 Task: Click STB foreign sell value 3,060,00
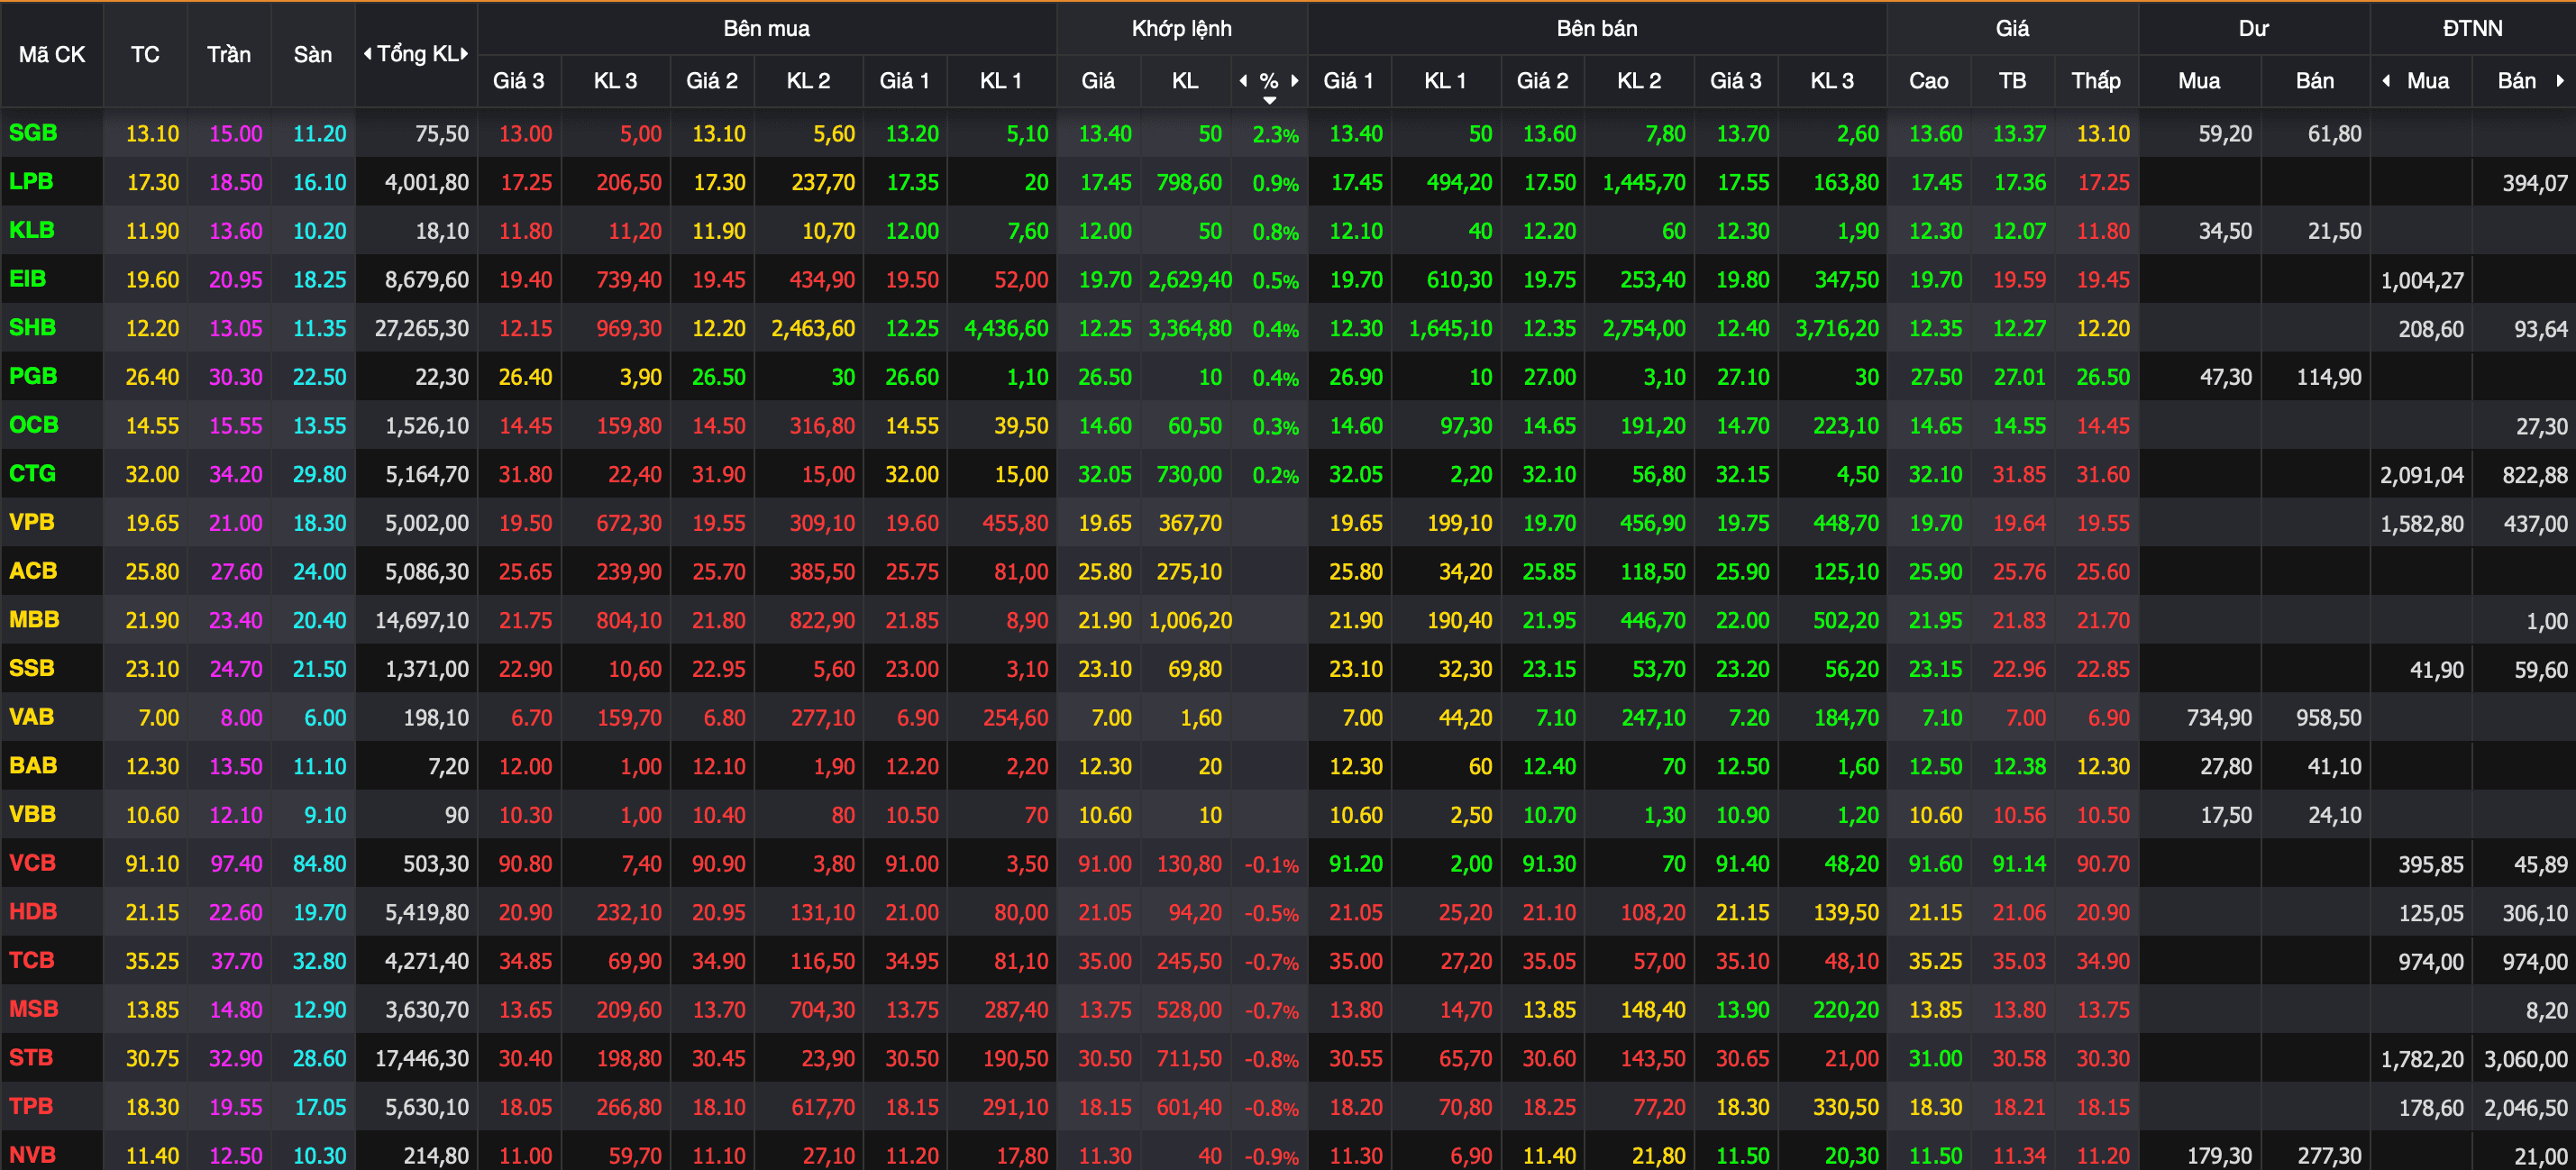2526,1059
